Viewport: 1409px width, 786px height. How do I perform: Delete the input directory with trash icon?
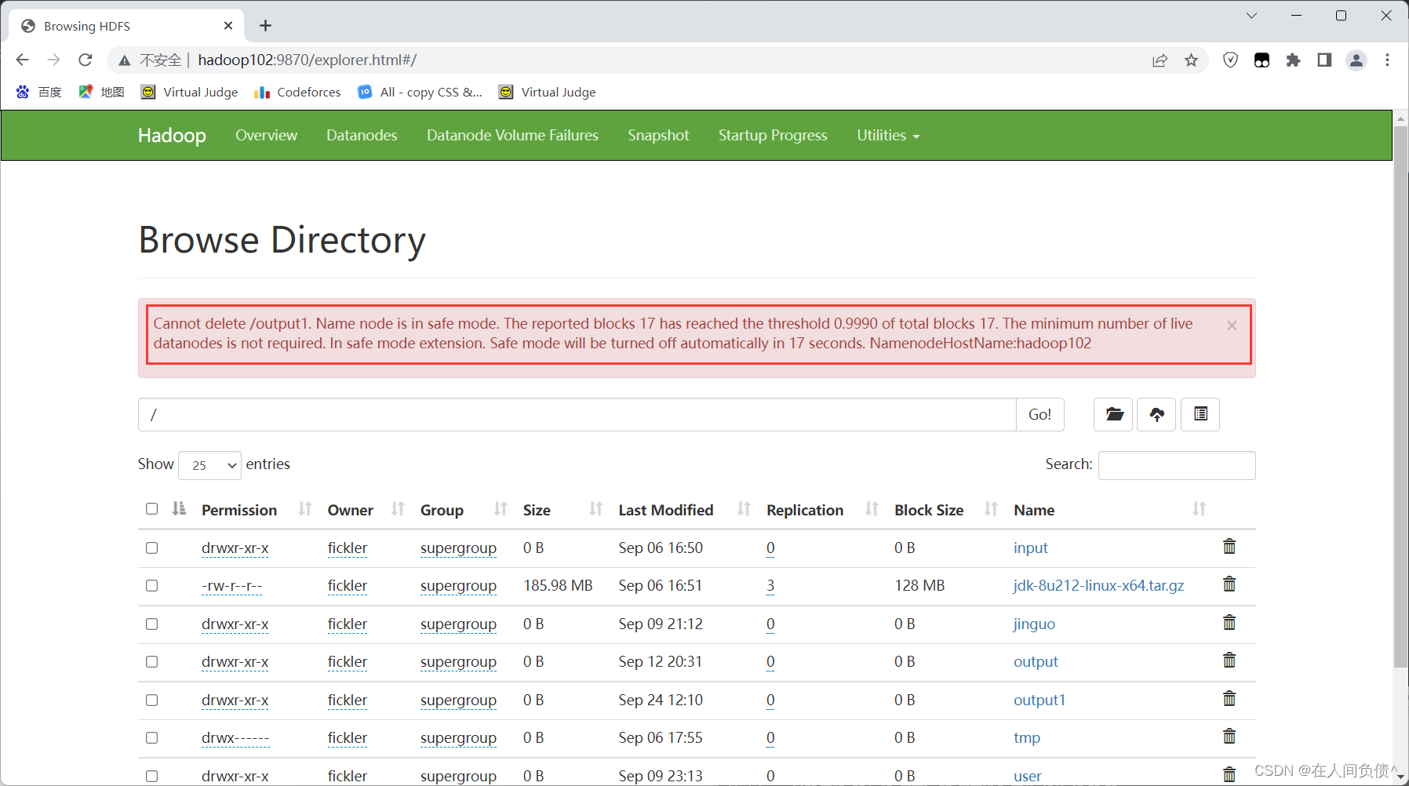click(1229, 546)
